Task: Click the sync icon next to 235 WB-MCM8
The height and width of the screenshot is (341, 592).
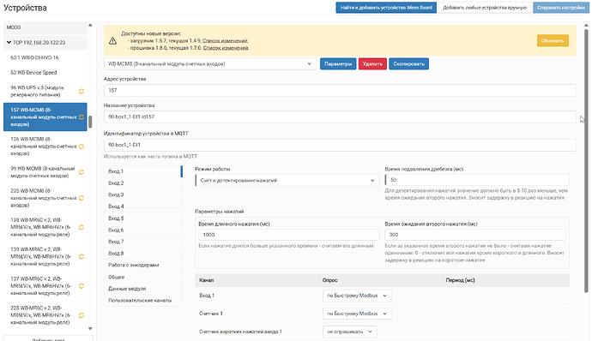Action: (x=82, y=198)
